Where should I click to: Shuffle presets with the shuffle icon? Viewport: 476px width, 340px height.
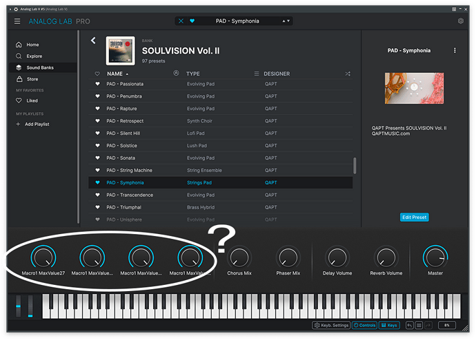[348, 74]
